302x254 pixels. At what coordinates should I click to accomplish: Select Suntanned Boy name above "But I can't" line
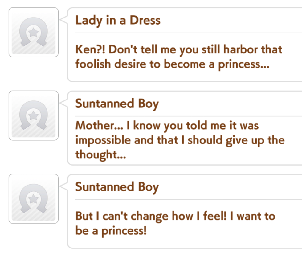[x=117, y=187]
